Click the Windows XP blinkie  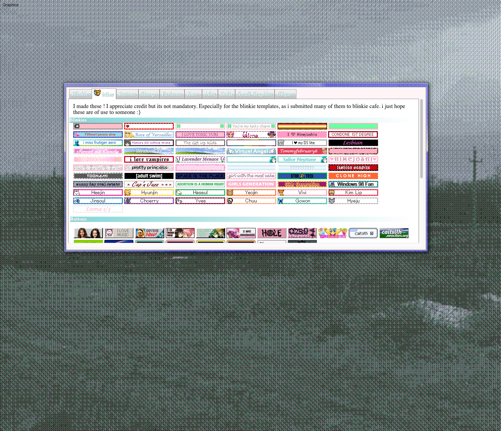[149, 151]
